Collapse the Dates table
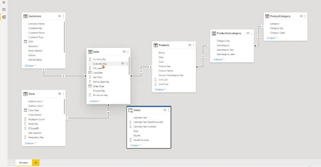Viewport: 321px width, 167px height. click(x=136, y=145)
